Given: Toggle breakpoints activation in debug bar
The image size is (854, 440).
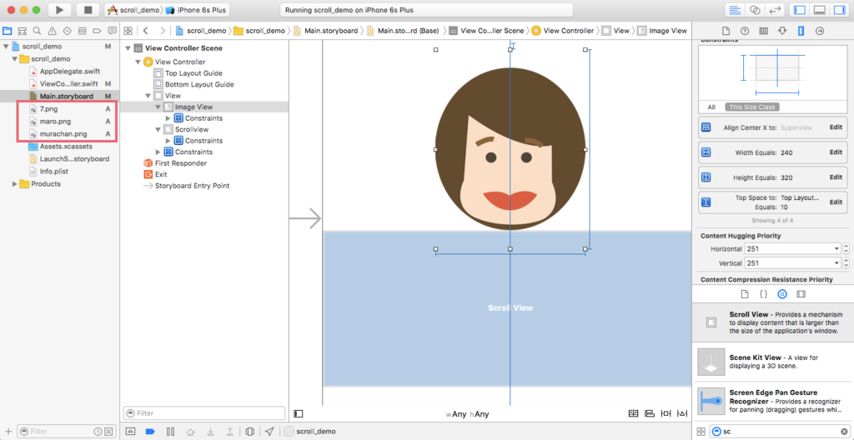Looking at the screenshot, I should [150, 432].
